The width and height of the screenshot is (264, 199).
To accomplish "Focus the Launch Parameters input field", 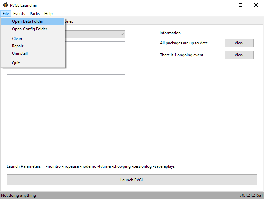I will pos(150,166).
